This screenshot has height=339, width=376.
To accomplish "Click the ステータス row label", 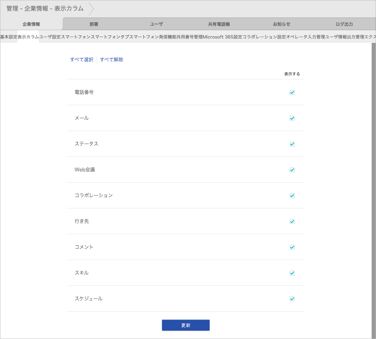I will coord(87,144).
